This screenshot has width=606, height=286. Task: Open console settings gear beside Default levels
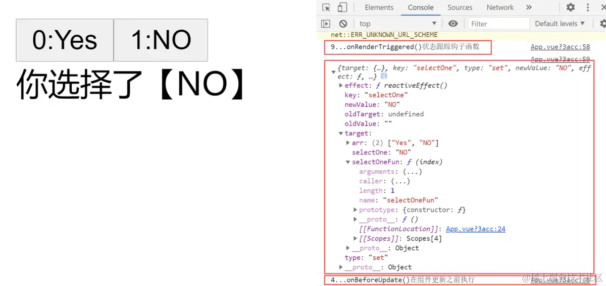[x=602, y=24]
